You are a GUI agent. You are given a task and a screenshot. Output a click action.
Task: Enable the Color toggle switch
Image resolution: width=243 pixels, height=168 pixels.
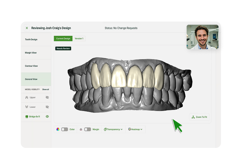pos(65,129)
